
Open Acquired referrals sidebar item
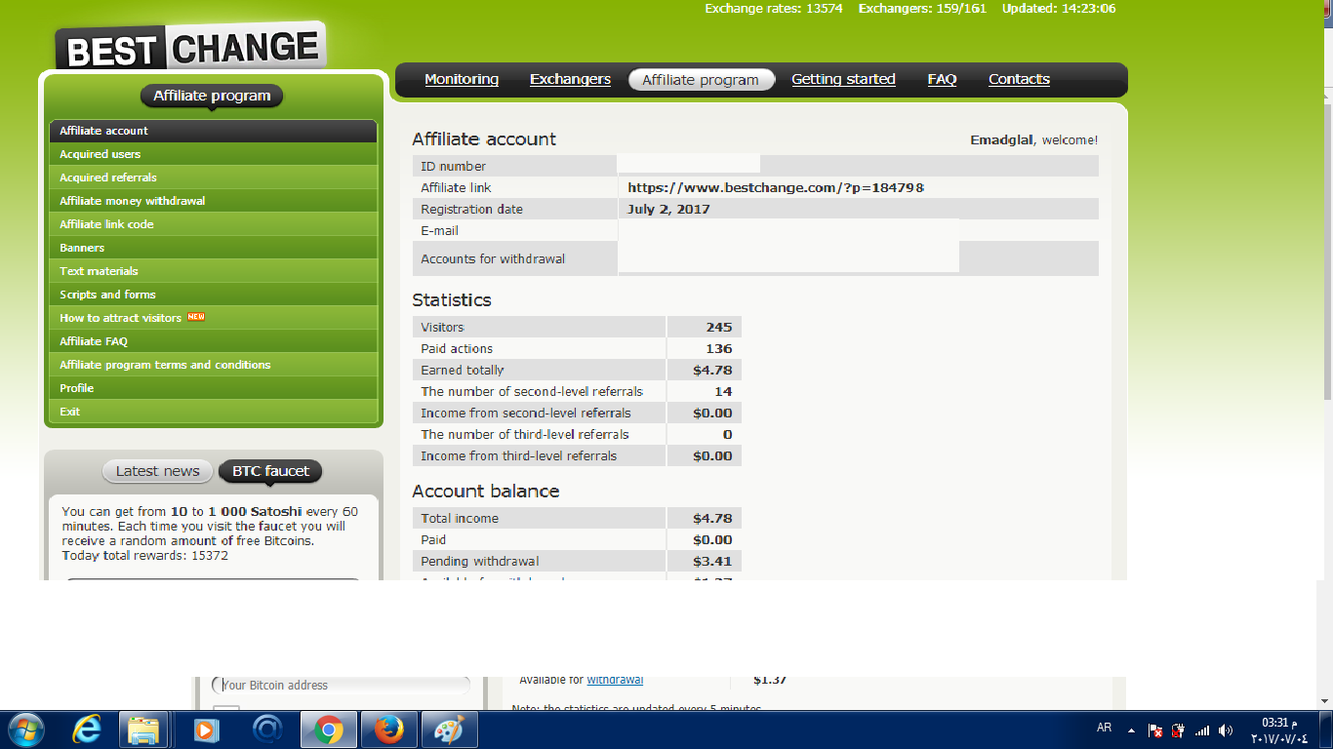(x=213, y=177)
